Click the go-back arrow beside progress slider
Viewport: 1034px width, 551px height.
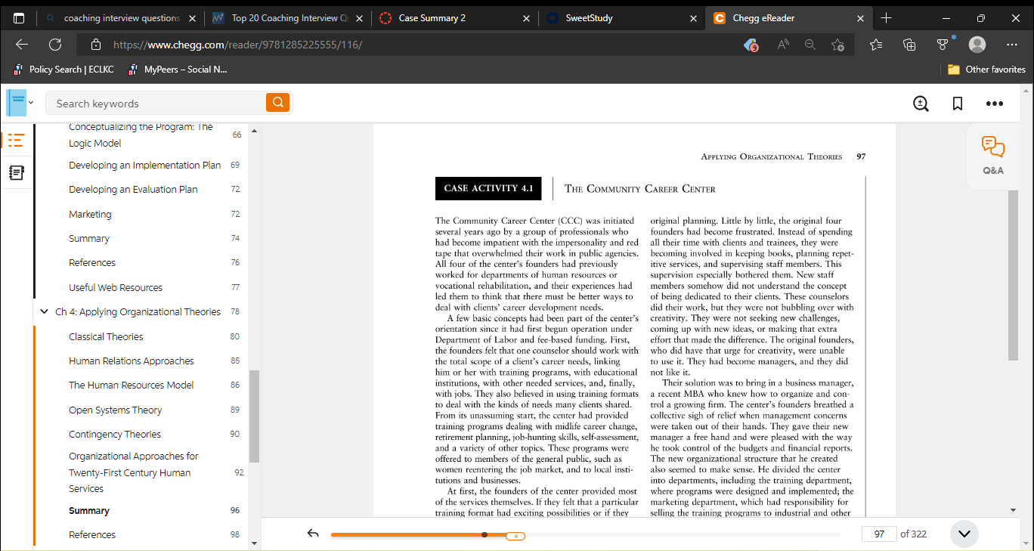pos(313,534)
